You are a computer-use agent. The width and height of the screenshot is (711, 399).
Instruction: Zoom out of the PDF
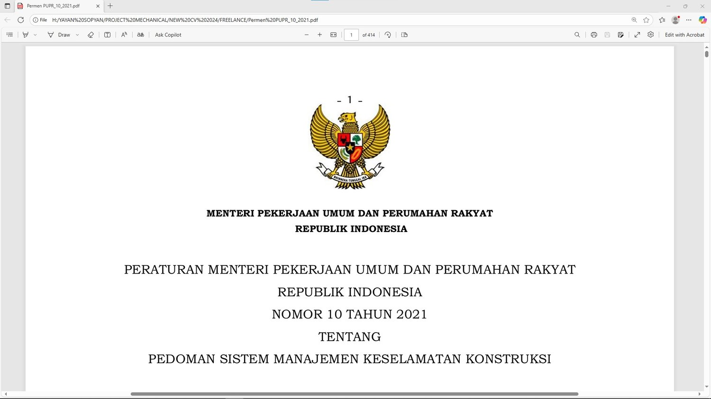(307, 35)
